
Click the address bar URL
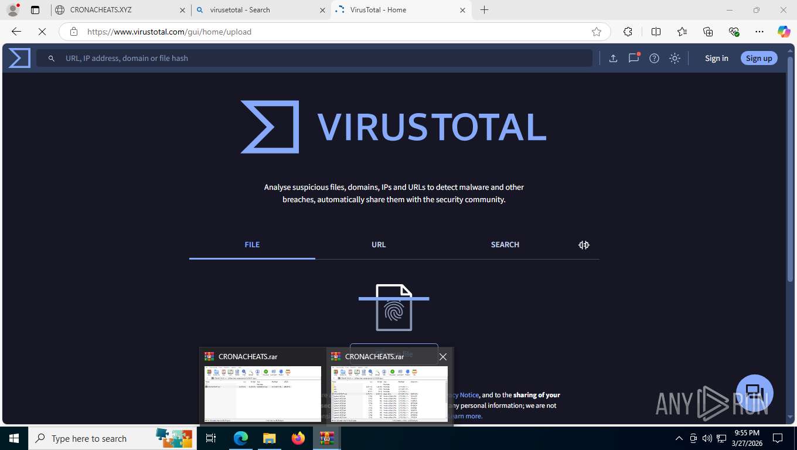(169, 32)
